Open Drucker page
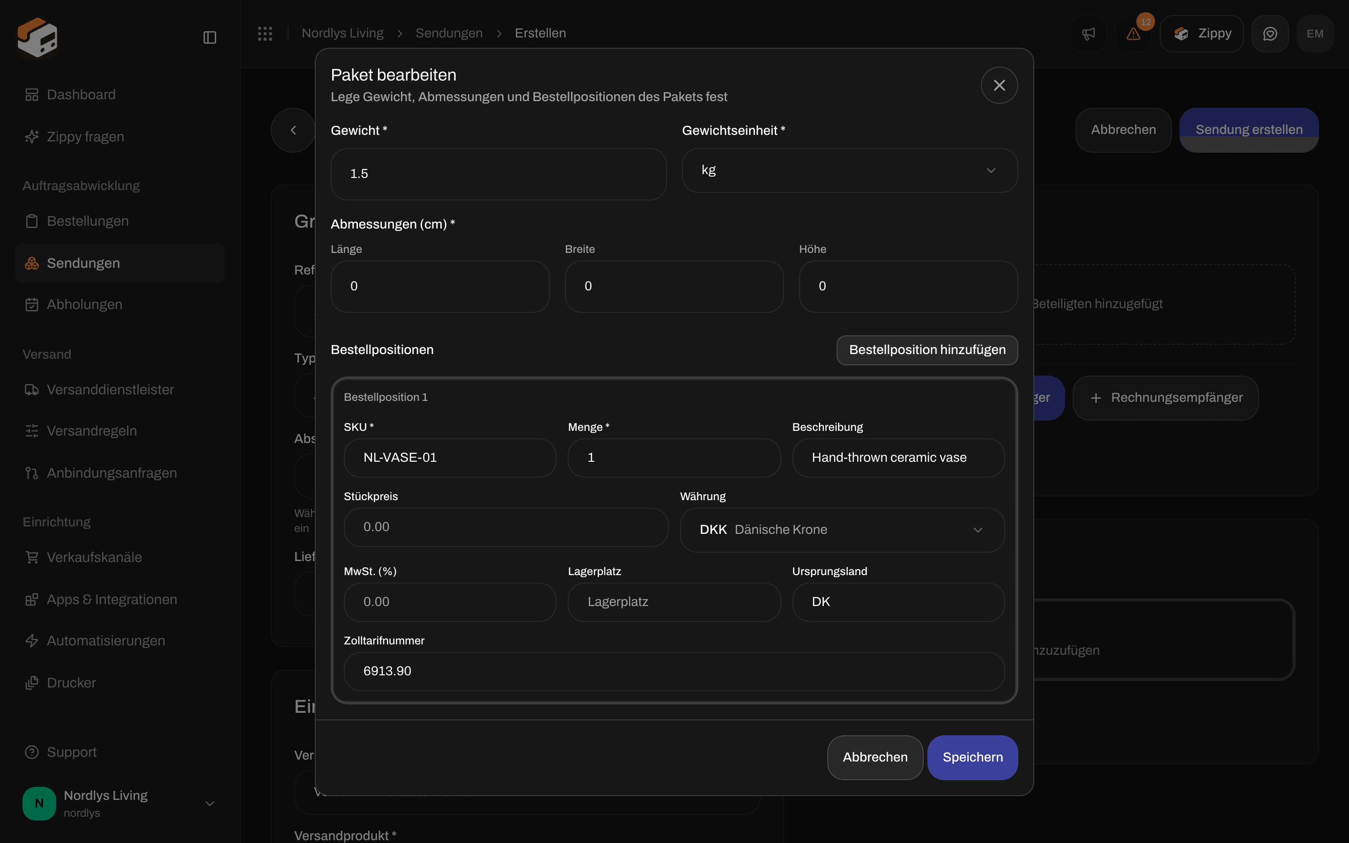 pyautogui.click(x=120, y=683)
